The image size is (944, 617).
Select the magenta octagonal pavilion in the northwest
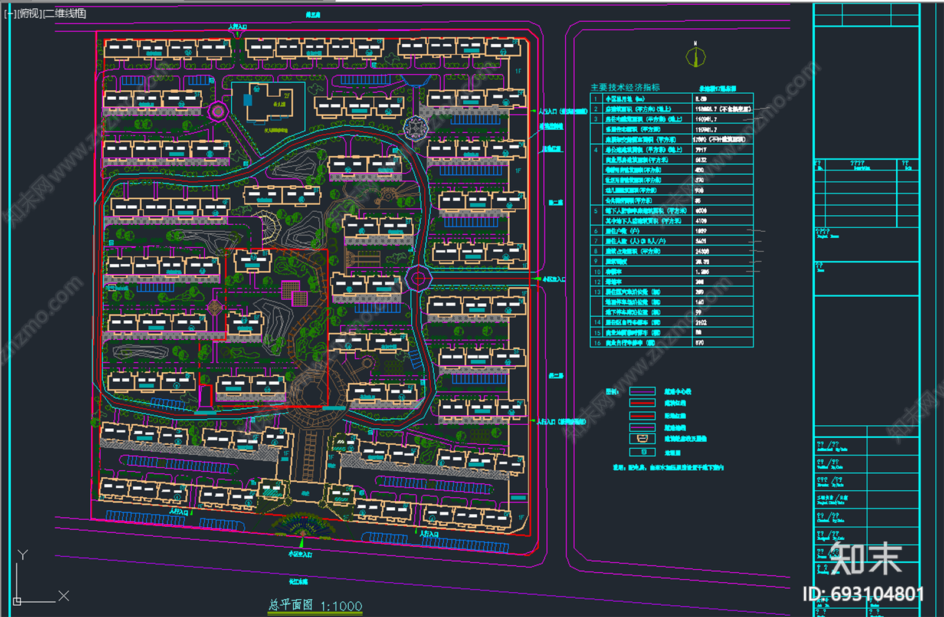pos(218,111)
